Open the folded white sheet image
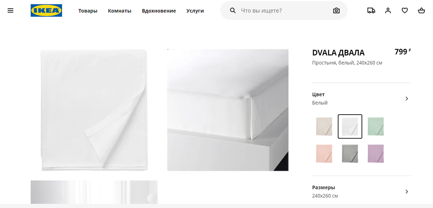Image resolution: width=433 pixels, height=208 pixels. coord(94,110)
